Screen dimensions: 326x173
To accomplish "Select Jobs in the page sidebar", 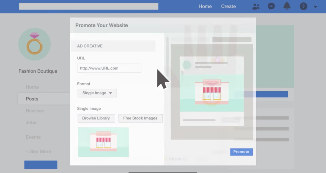I will coord(31,122).
